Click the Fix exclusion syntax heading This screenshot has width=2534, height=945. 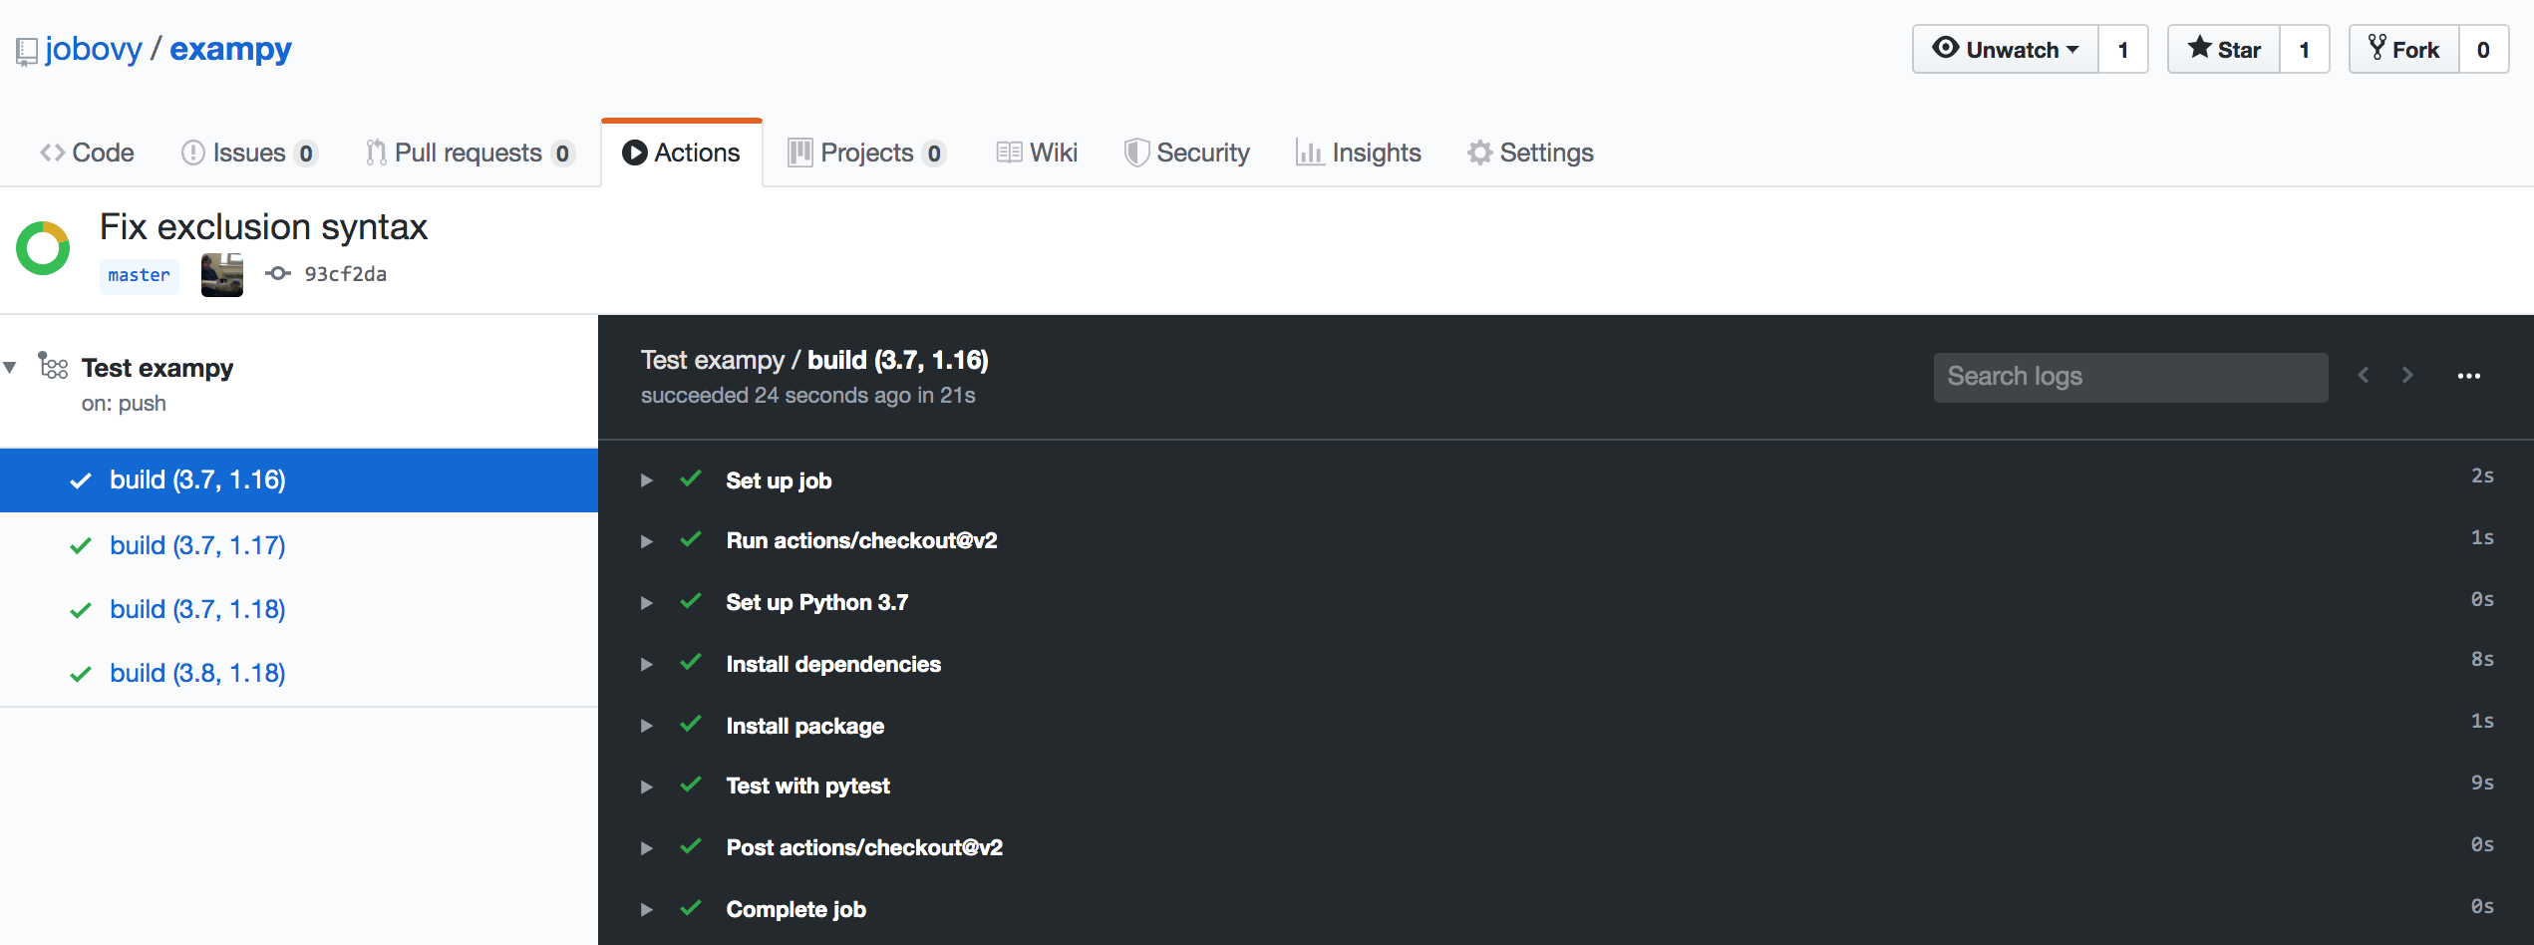263,227
